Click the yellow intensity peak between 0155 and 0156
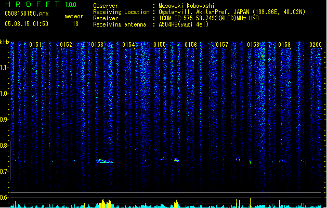327x208 pixels. (x=176, y=204)
